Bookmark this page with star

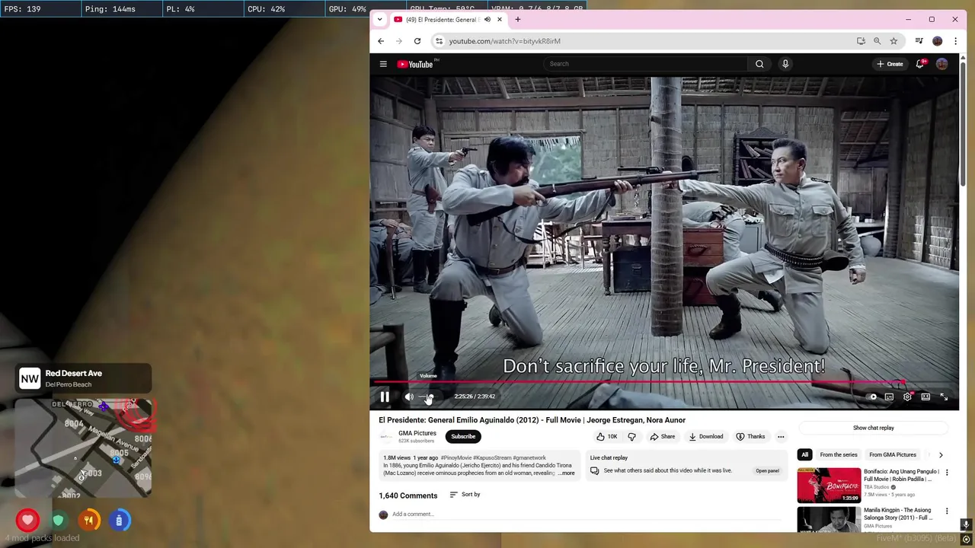point(893,41)
